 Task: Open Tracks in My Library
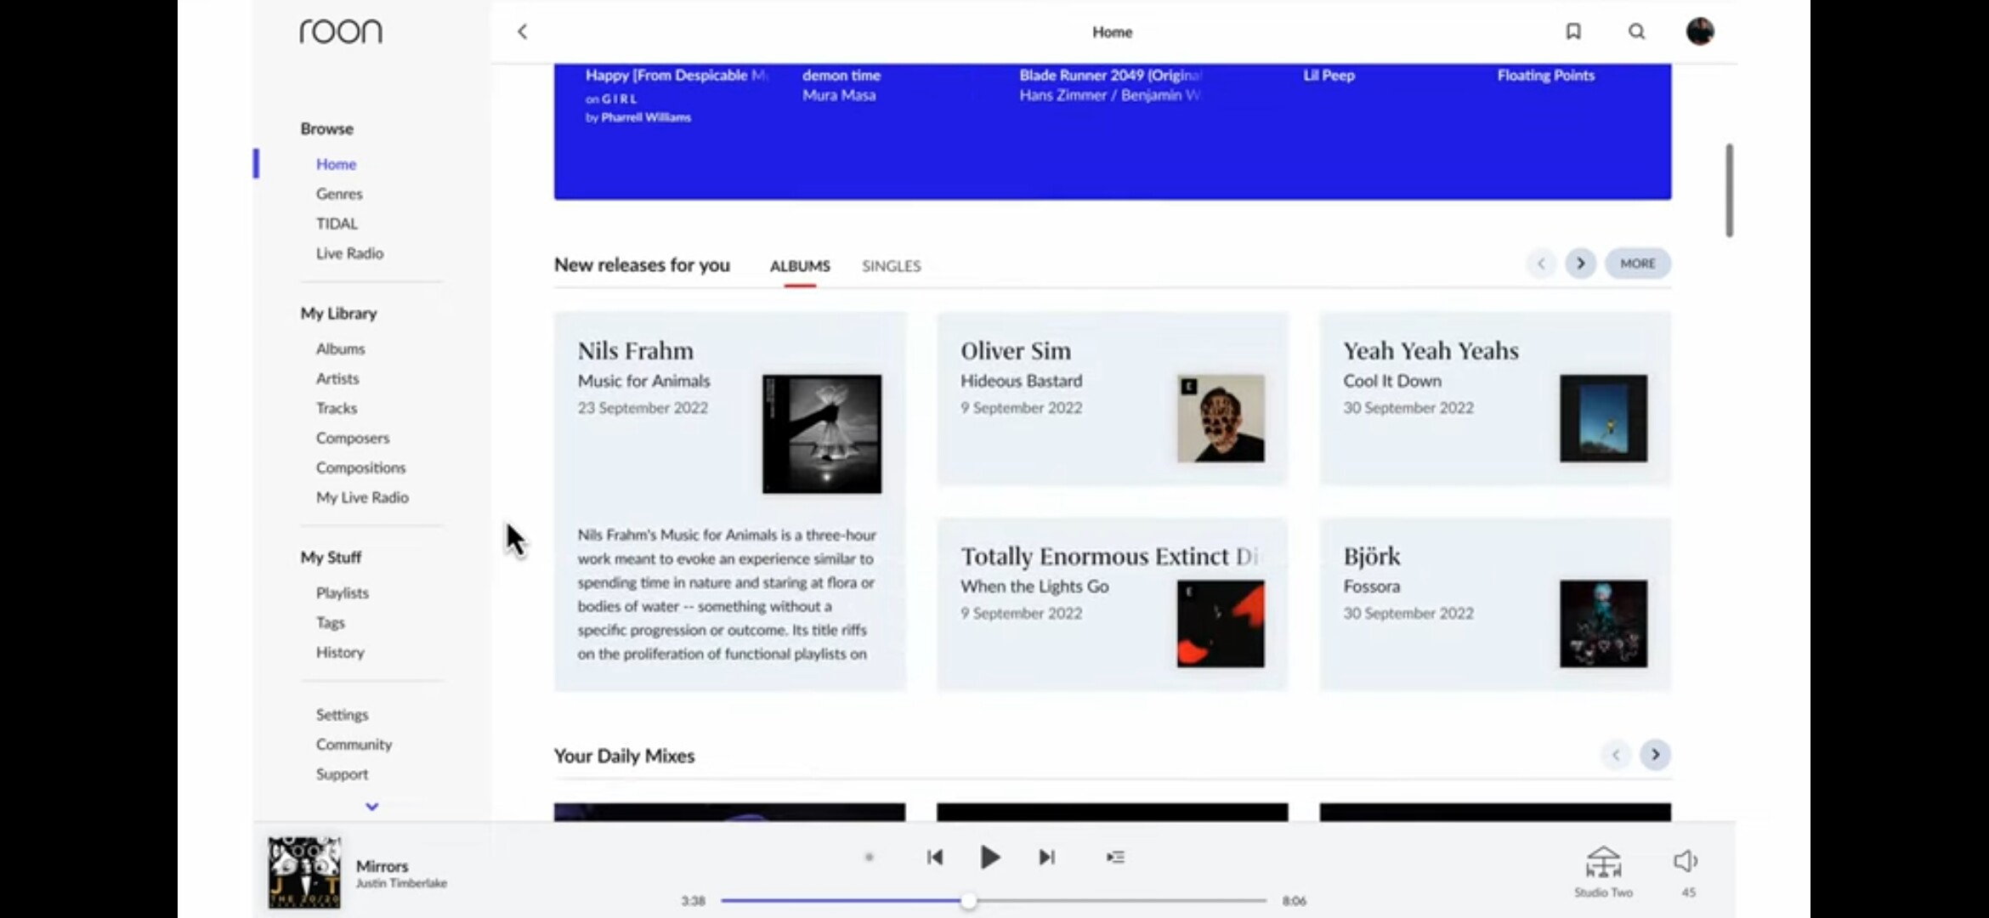click(x=337, y=408)
